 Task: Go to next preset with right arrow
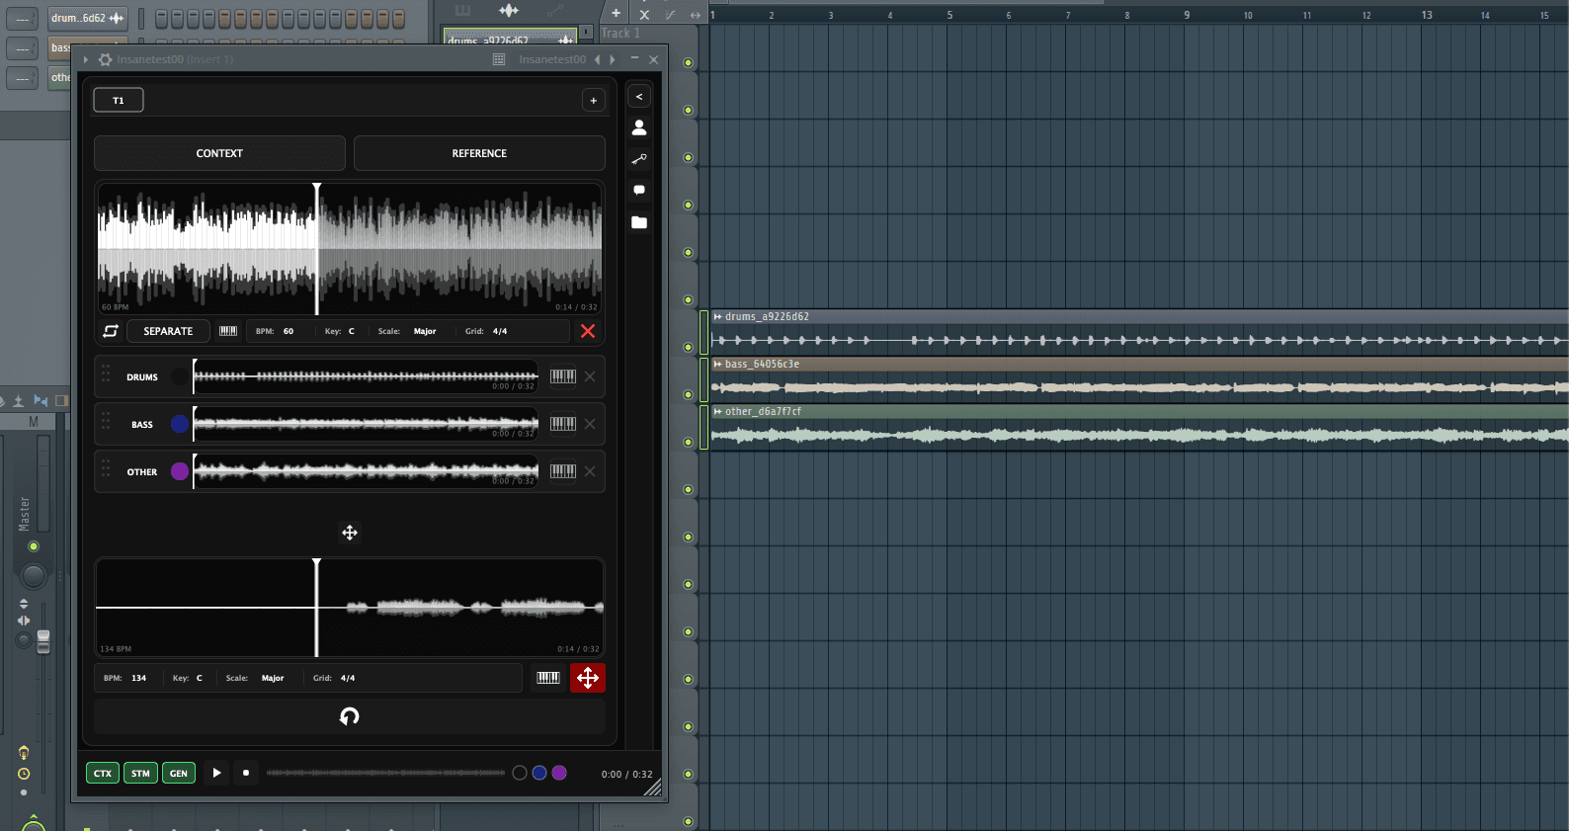(x=613, y=59)
